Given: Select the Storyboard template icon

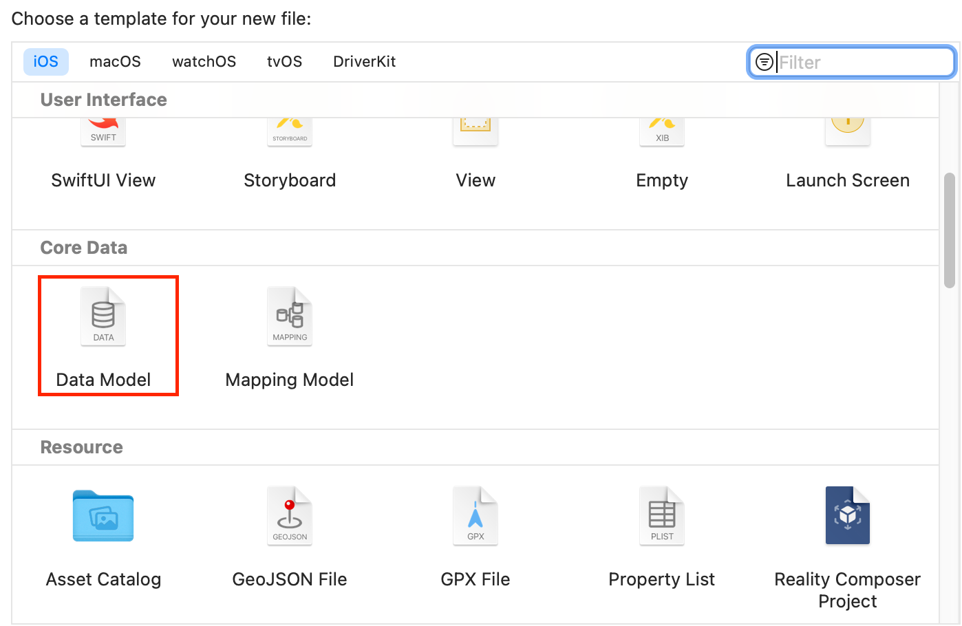Looking at the screenshot, I should [x=290, y=132].
